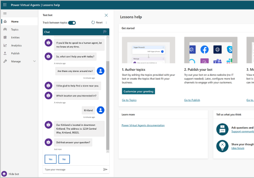Click the chat vertical scrollbar thumb
254x178 pixels.
[108, 106]
